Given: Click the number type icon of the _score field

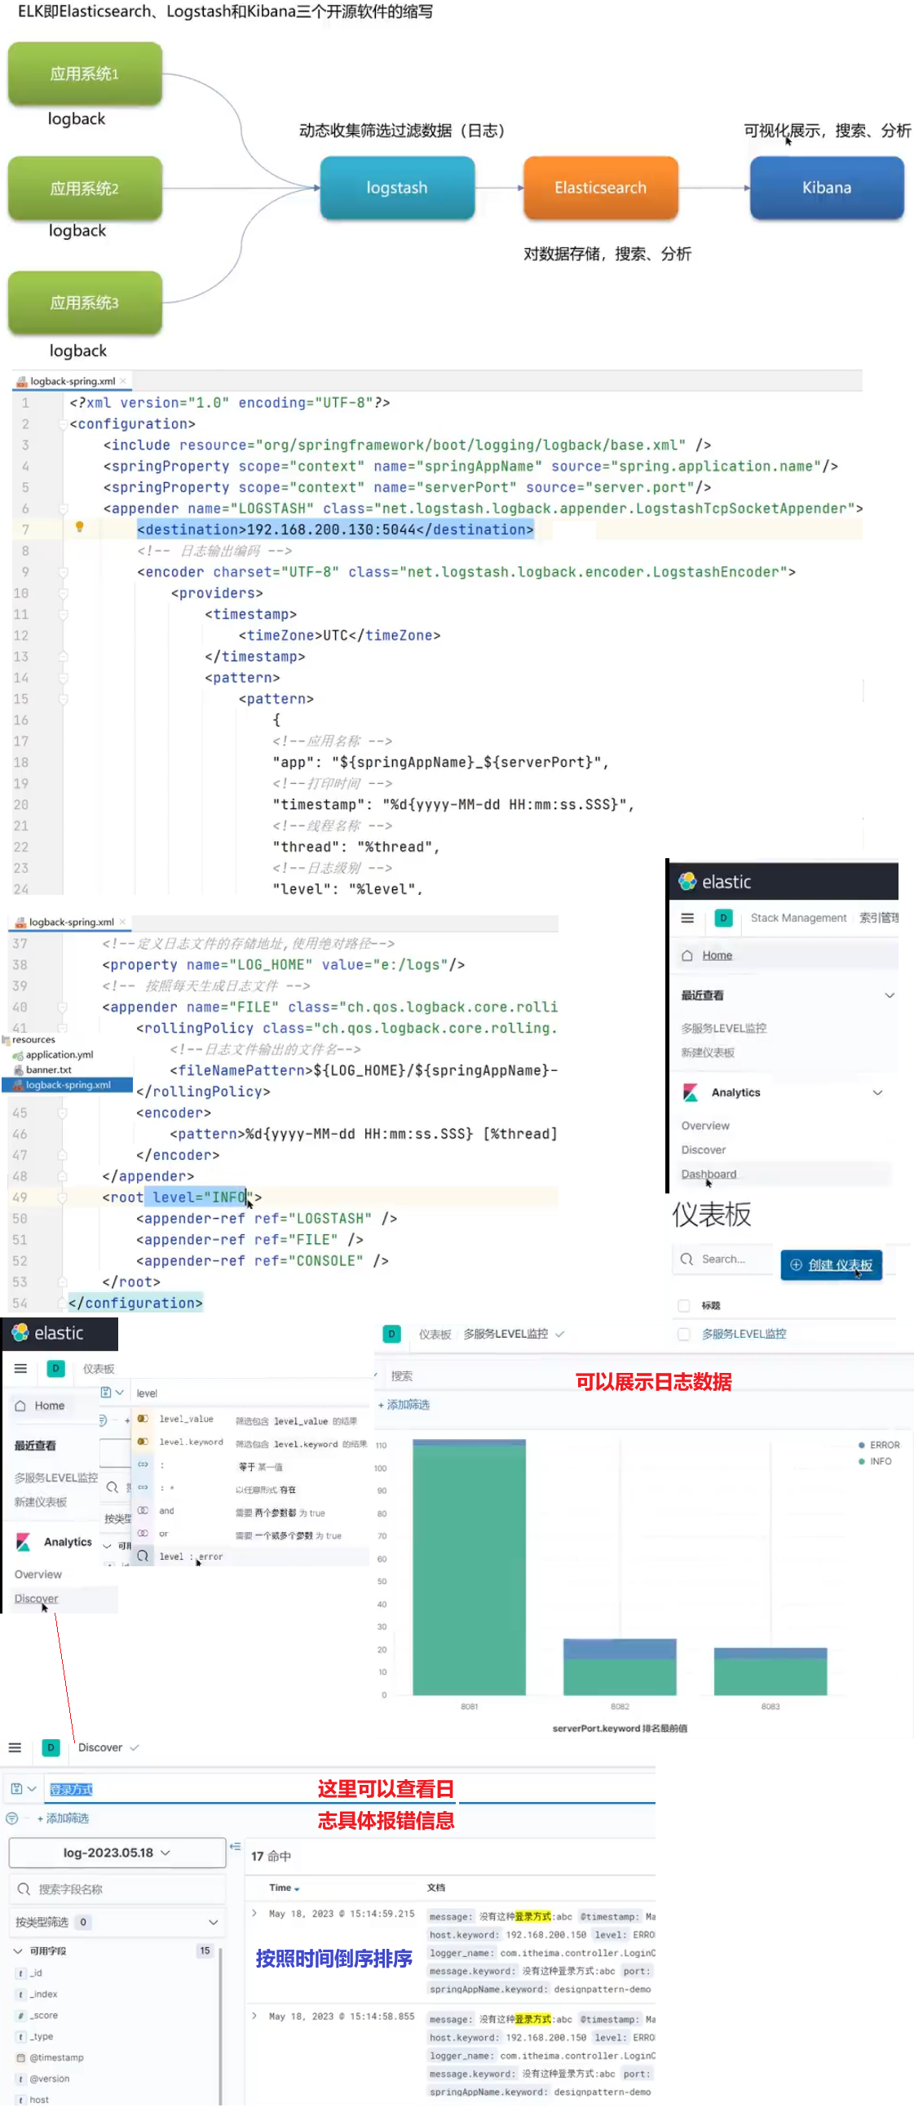Looking at the screenshot, I should point(20,2015).
